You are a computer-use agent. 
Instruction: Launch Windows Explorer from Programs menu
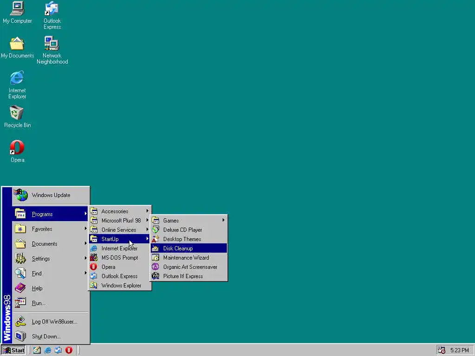(120, 286)
